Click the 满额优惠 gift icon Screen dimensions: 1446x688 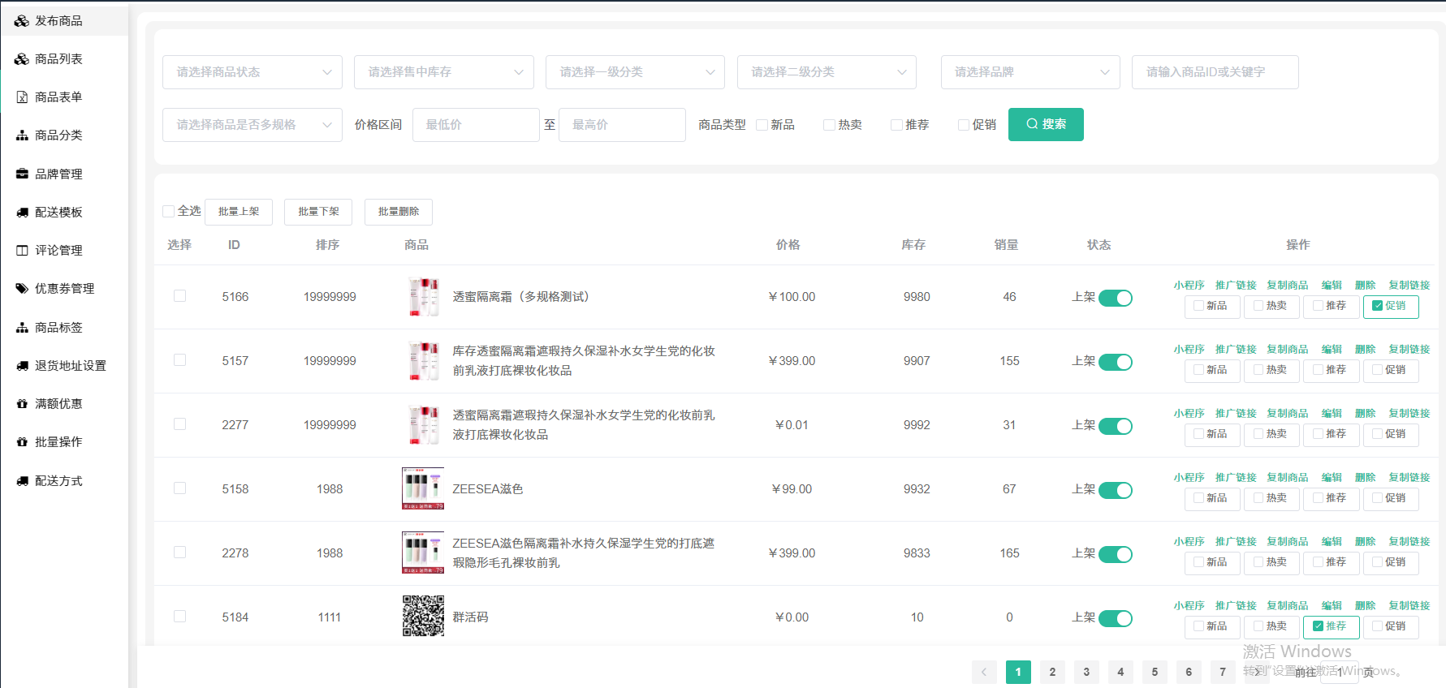[22, 404]
